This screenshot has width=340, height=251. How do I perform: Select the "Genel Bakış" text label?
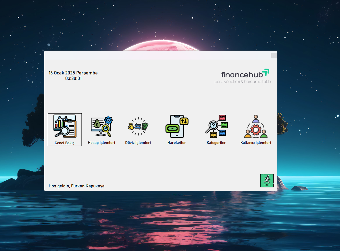coord(65,143)
